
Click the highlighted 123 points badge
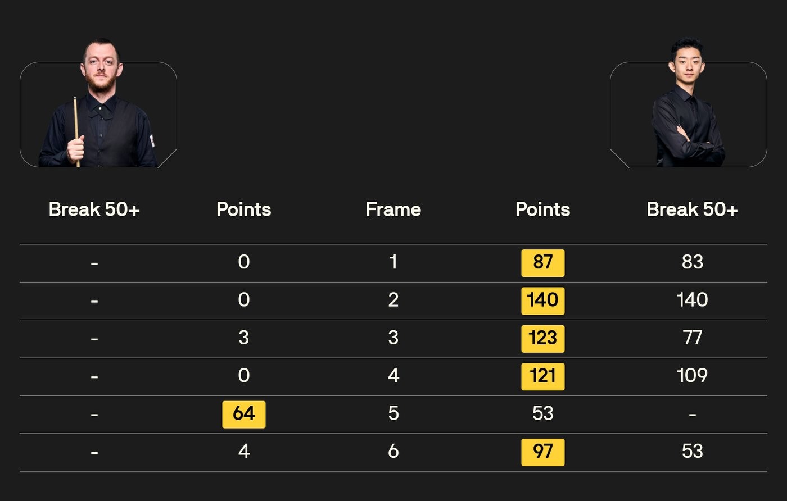[542, 338]
